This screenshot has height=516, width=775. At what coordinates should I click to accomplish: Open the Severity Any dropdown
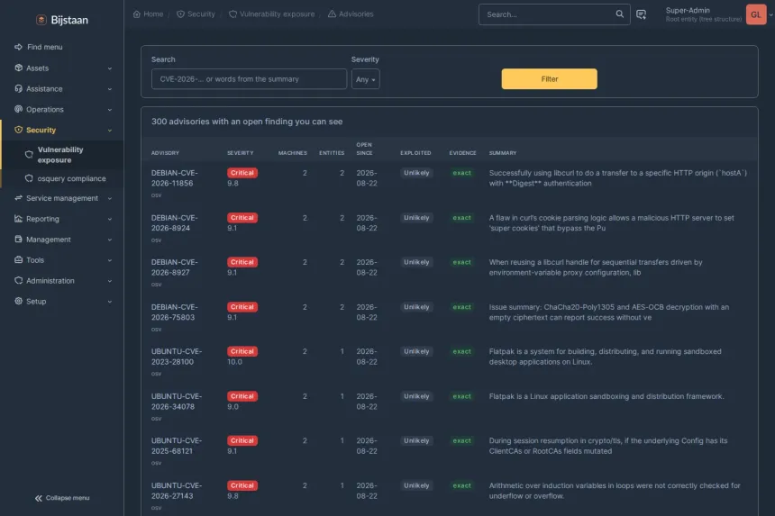[365, 79]
